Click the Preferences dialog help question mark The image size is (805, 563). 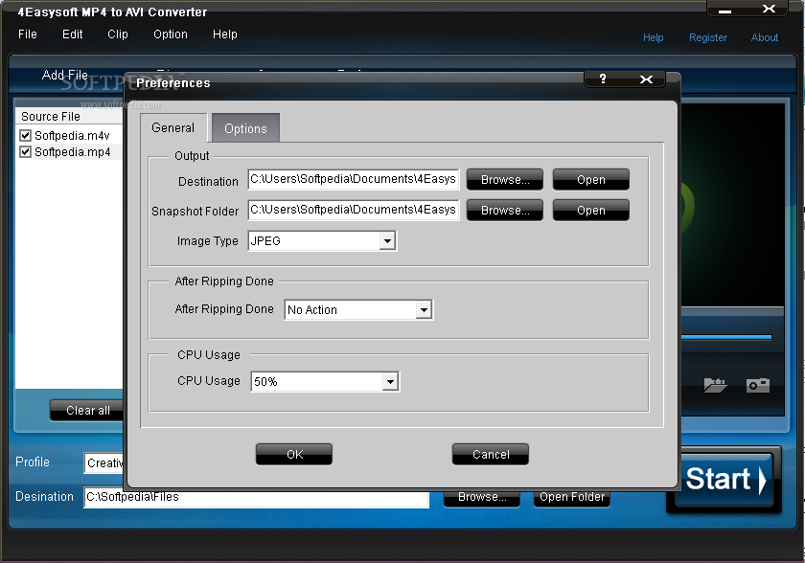(x=603, y=79)
